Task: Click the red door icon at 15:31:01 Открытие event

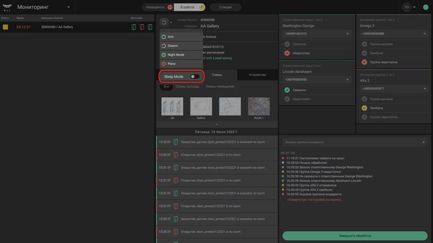Action: point(175,206)
